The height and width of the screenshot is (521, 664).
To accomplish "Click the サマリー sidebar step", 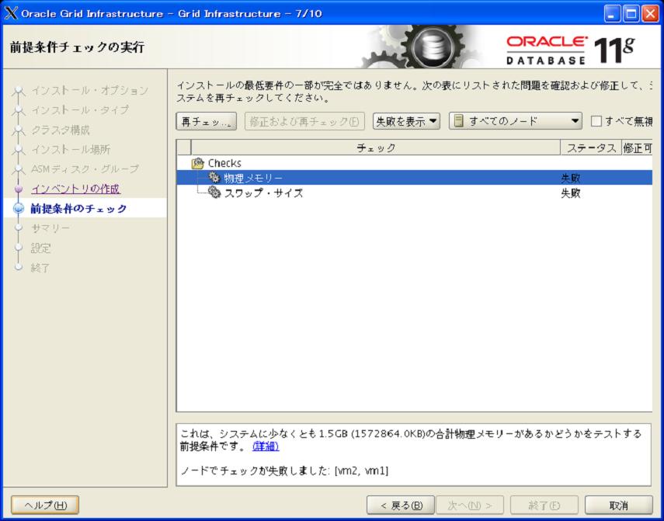I will click(50, 228).
